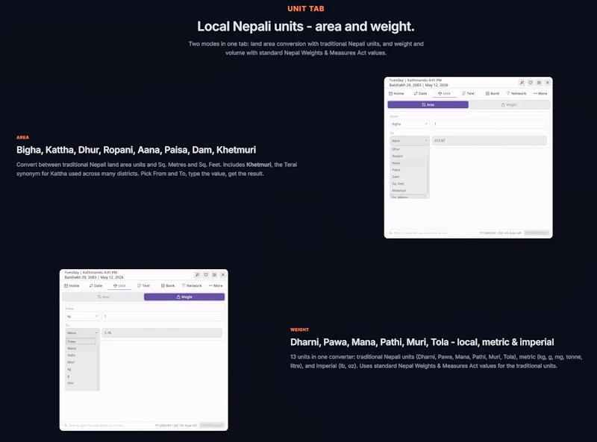This screenshot has width=597, height=442.
Task: Select active Weight mode in Weight window
Action: (x=184, y=297)
